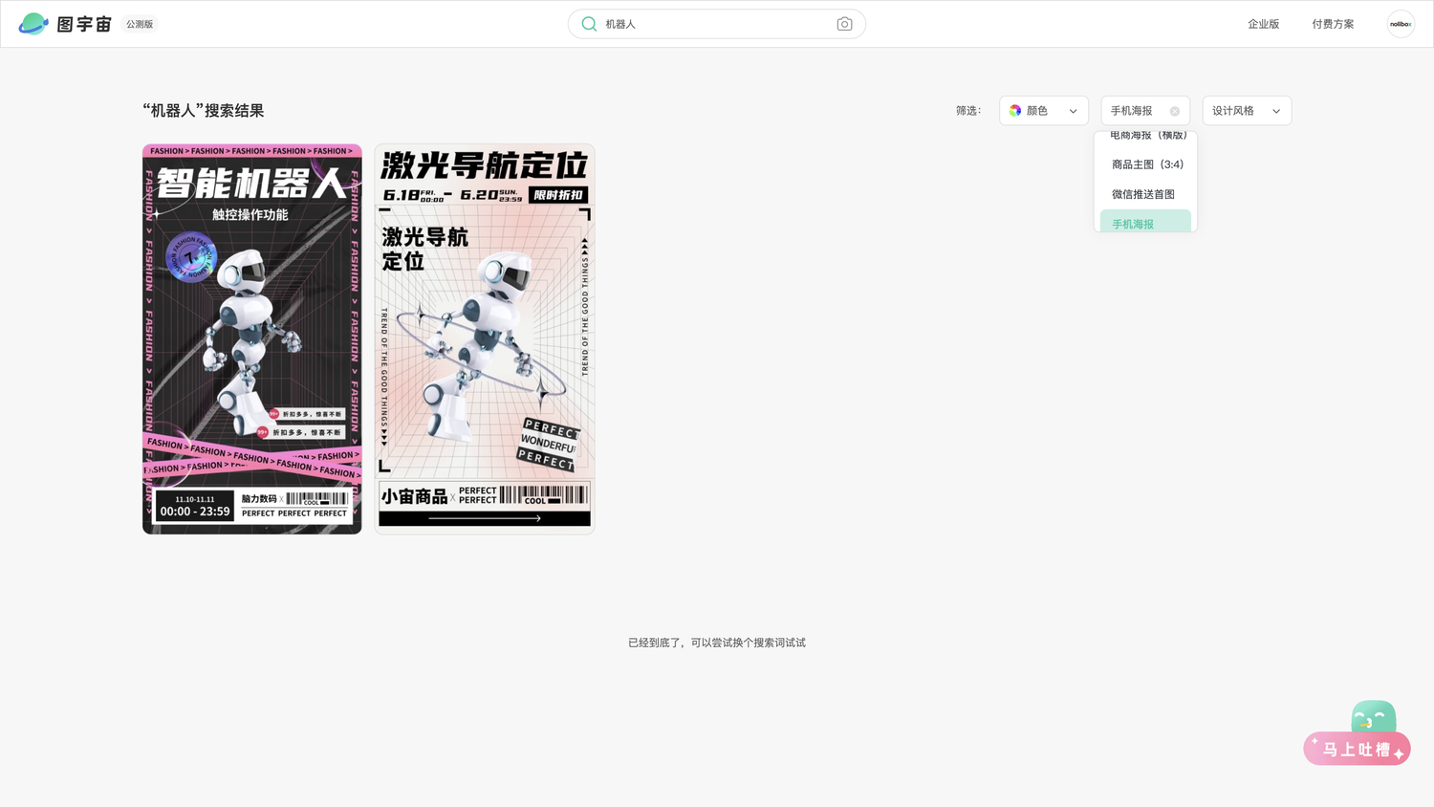This screenshot has width=1434, height=807.
Task: Open the 企业版 page
Action: [1263, 24]
